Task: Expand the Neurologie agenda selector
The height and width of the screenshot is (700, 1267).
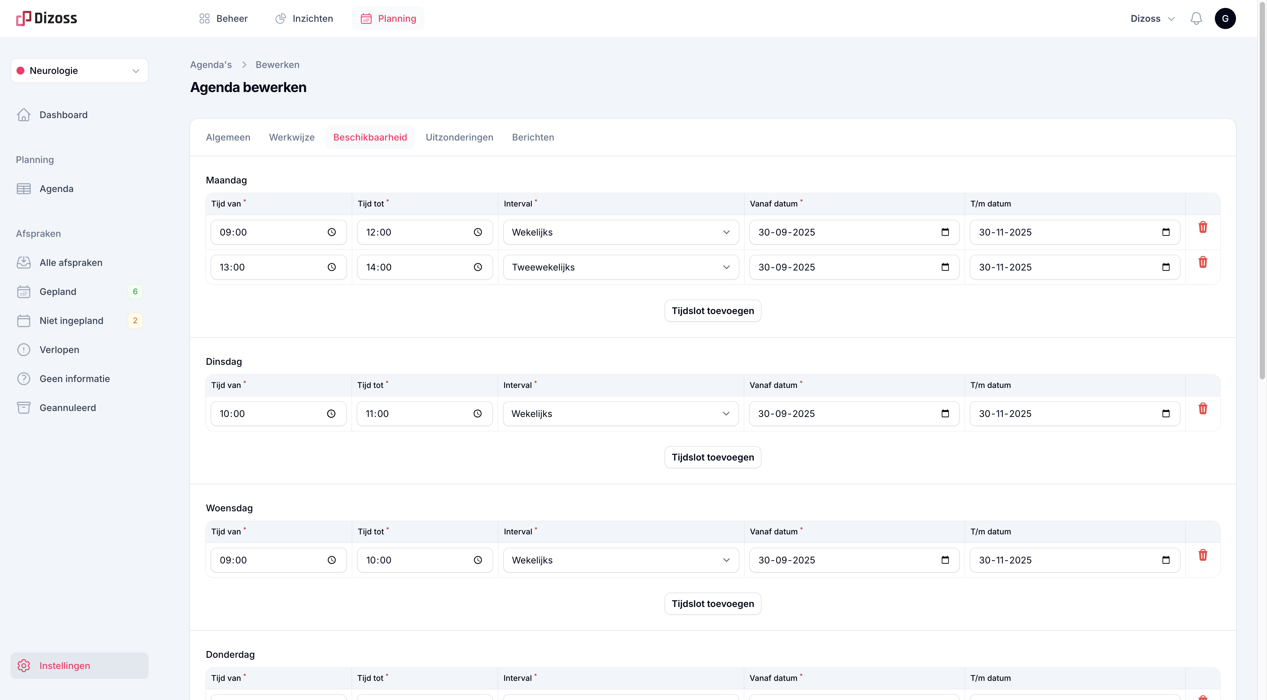Action: [79, 71]
